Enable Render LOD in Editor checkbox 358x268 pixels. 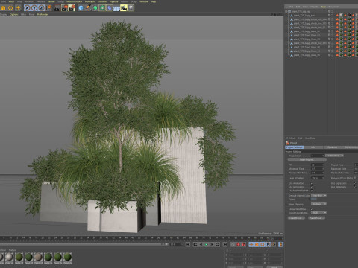coord(355,178)
